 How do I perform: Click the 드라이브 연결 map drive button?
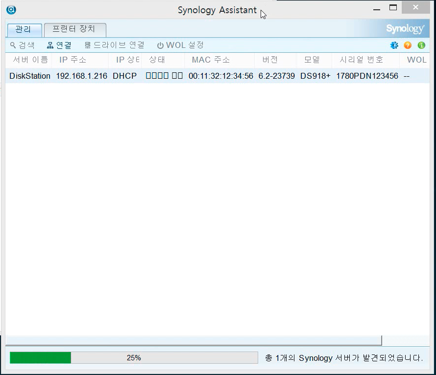(x=114, y=45)
